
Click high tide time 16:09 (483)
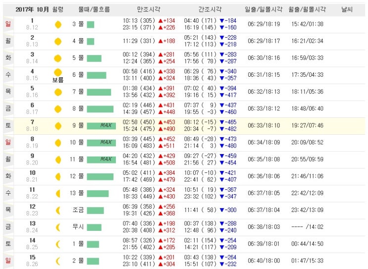click(x=139, y=146)
